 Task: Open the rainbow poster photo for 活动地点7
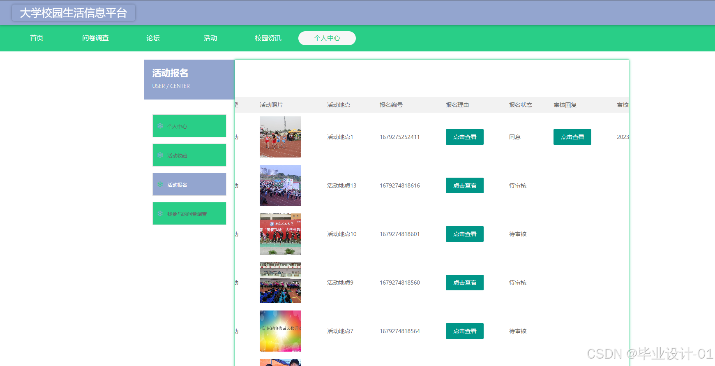280,331
